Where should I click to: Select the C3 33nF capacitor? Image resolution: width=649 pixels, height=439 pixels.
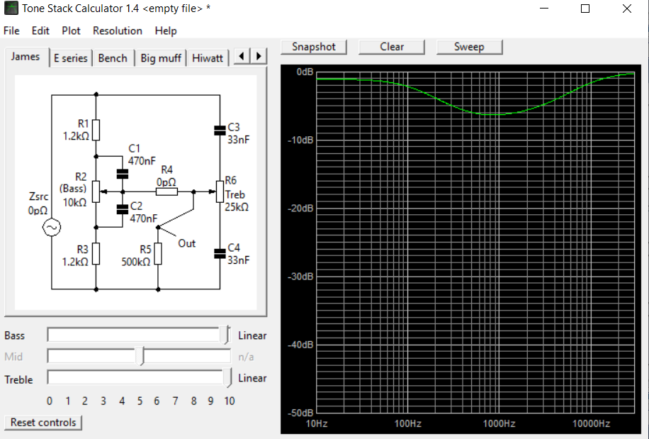point(220,130)
